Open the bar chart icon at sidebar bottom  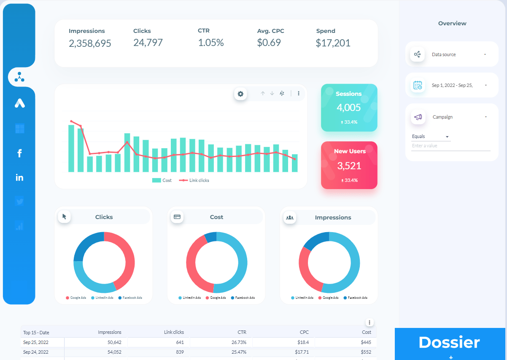[x=19, y=226]
